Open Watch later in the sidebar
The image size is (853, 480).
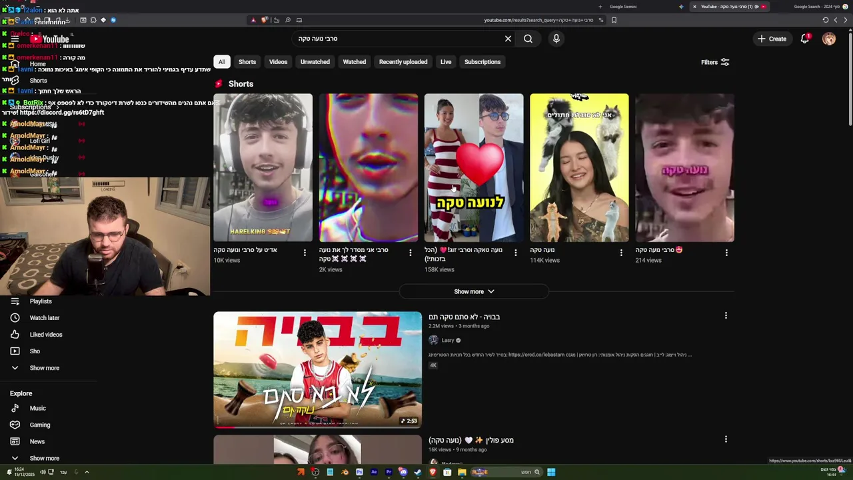[x=44, y=318]
